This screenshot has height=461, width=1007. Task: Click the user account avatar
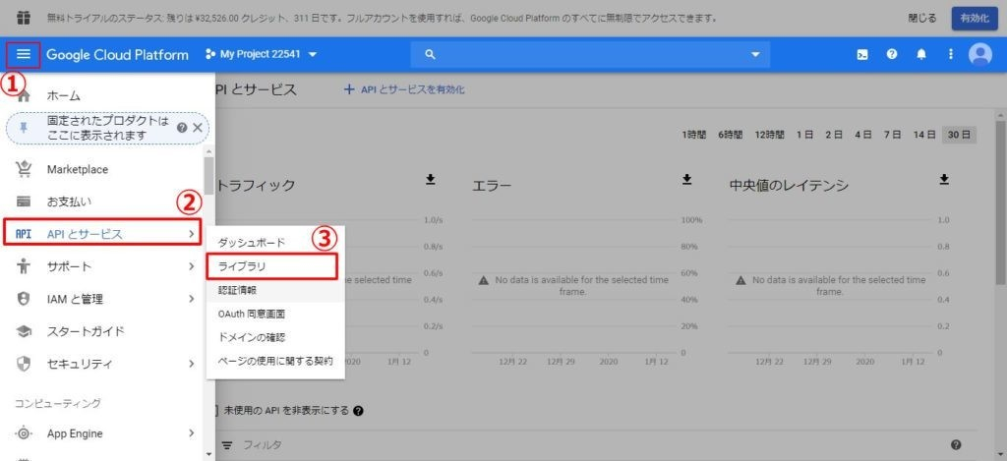tap(980, 55)
